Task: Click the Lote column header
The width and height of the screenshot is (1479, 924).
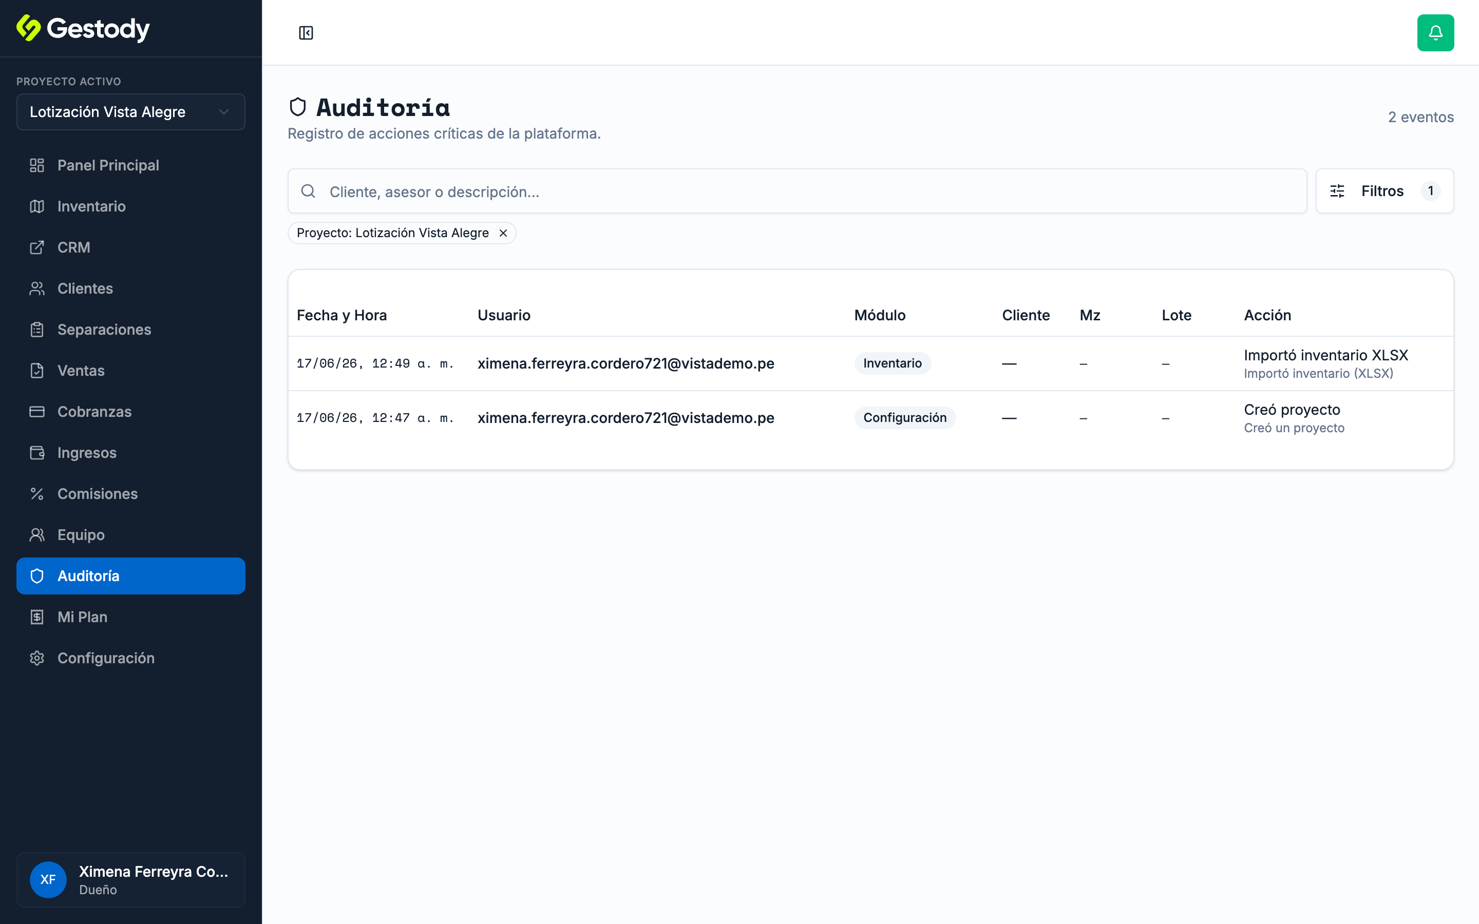Action: (x=1177, y=315)
